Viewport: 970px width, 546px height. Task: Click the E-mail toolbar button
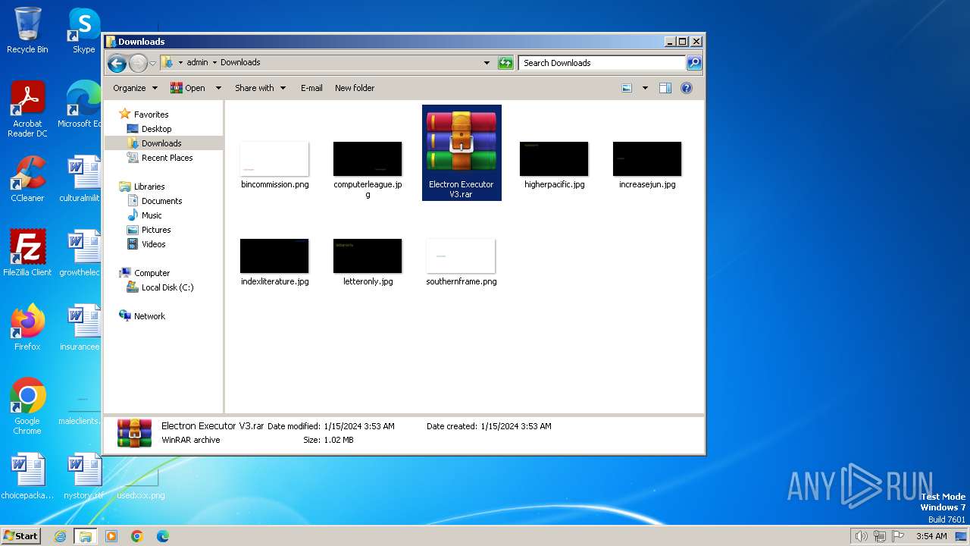[311, 88]
